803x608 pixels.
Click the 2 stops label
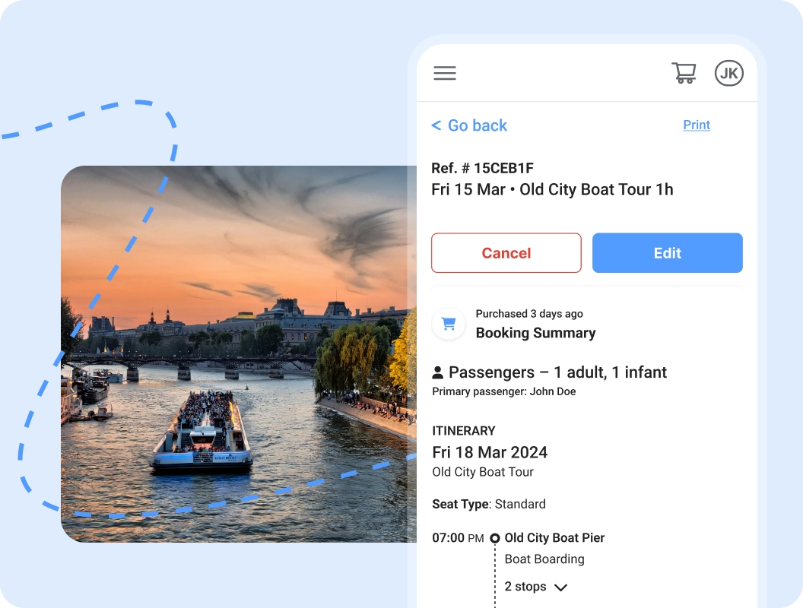click(x=525, y=587)
